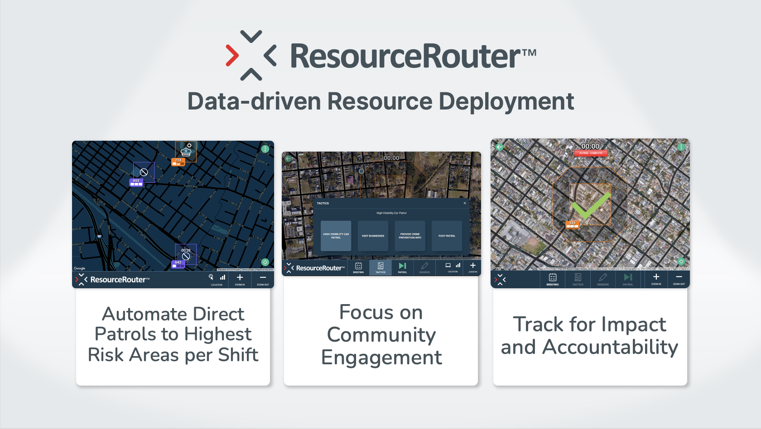This screenshot has width=761, height=429.
Task: Switch to the Tactics tab in the middle screen
Action: click(380, 267)
